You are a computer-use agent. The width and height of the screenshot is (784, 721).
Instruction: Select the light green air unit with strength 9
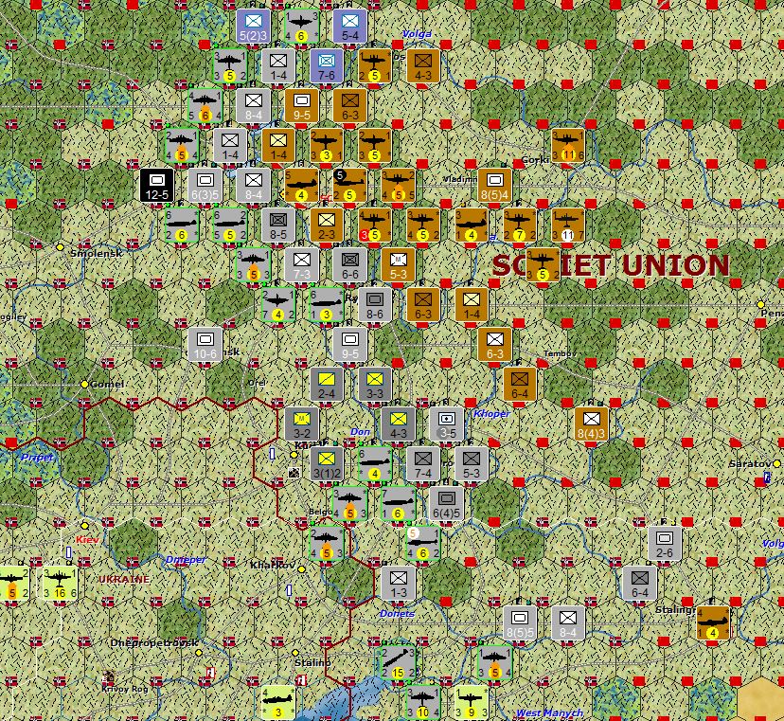(x=471, y=702)
